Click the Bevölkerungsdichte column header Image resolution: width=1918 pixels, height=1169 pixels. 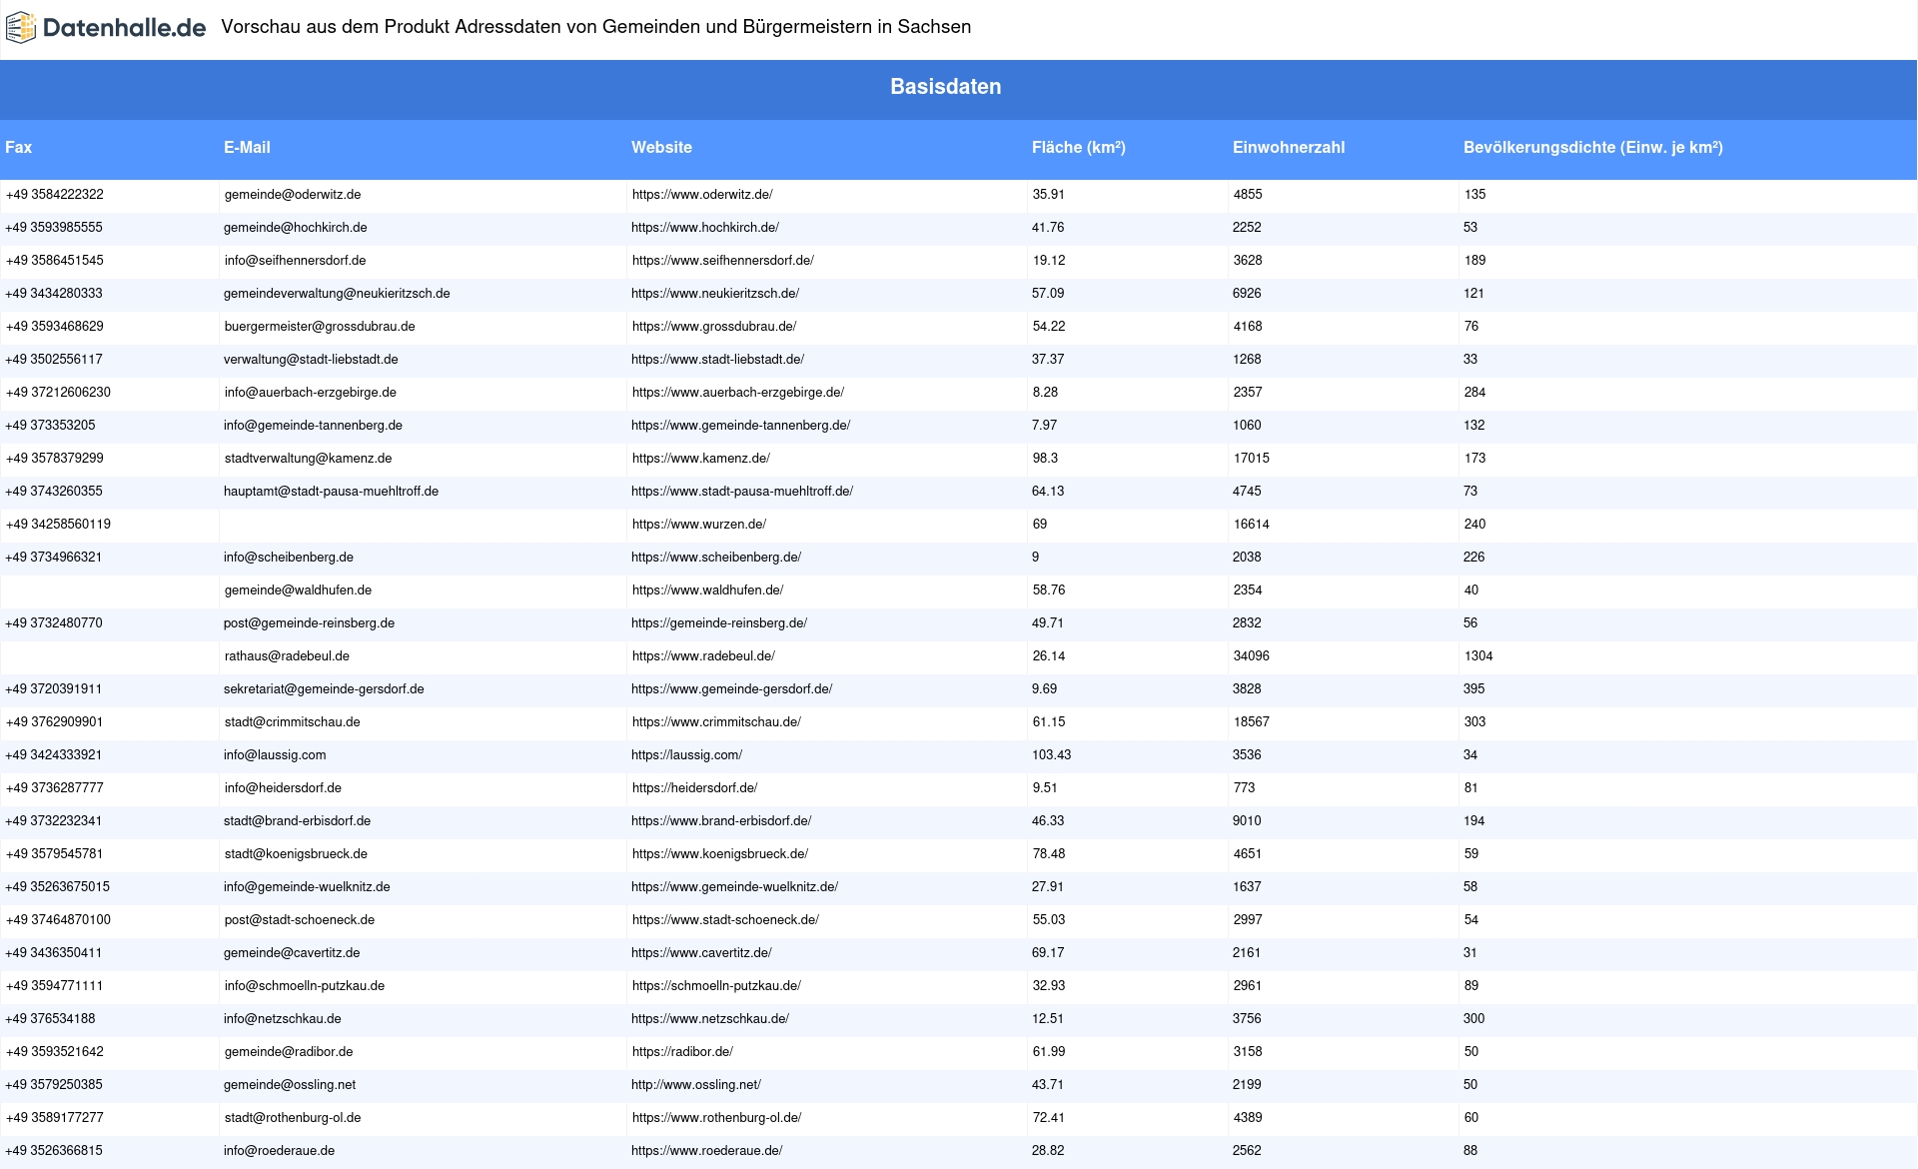(x=1593, y=147)
